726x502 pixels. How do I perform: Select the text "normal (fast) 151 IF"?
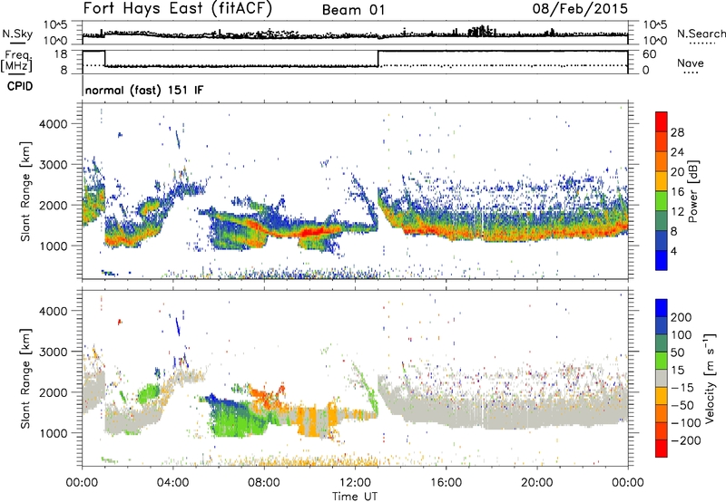click(144, 90)
